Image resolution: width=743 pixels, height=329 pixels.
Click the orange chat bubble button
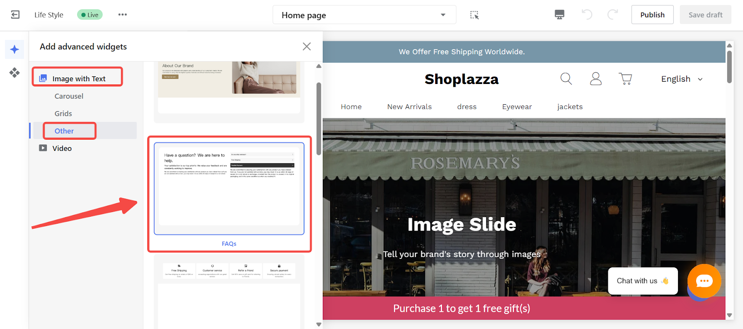(x=704, y=281)
